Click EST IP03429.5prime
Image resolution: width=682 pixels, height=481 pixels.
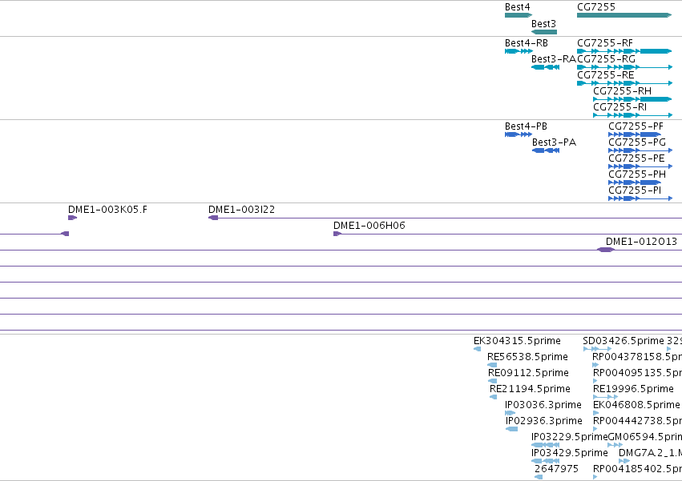[x=570, y=454]
